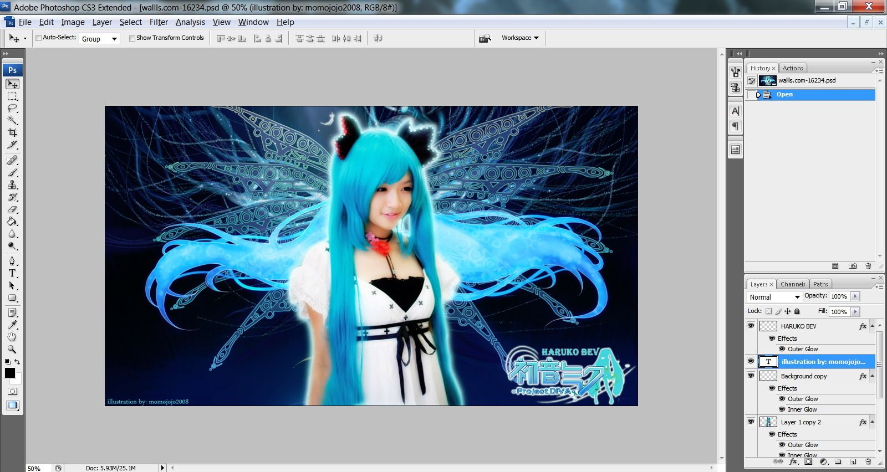The height and width of the screenshot is (472, 887).
Task: Toggle Inner Glow effect on Background copy
Action: tap(782, 409)
